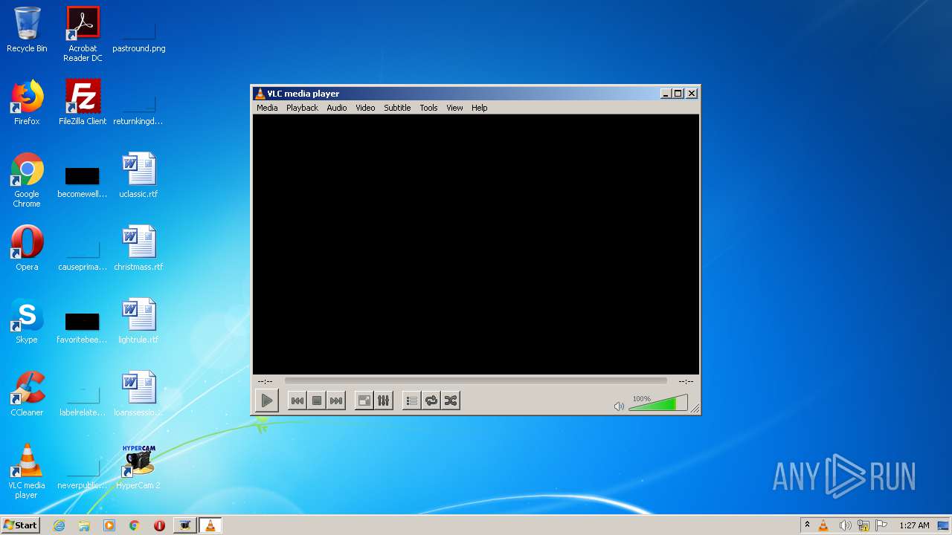Toggle fullscreen video button
The width and height of the screenshot is (952, 535).
click(364, 401)
